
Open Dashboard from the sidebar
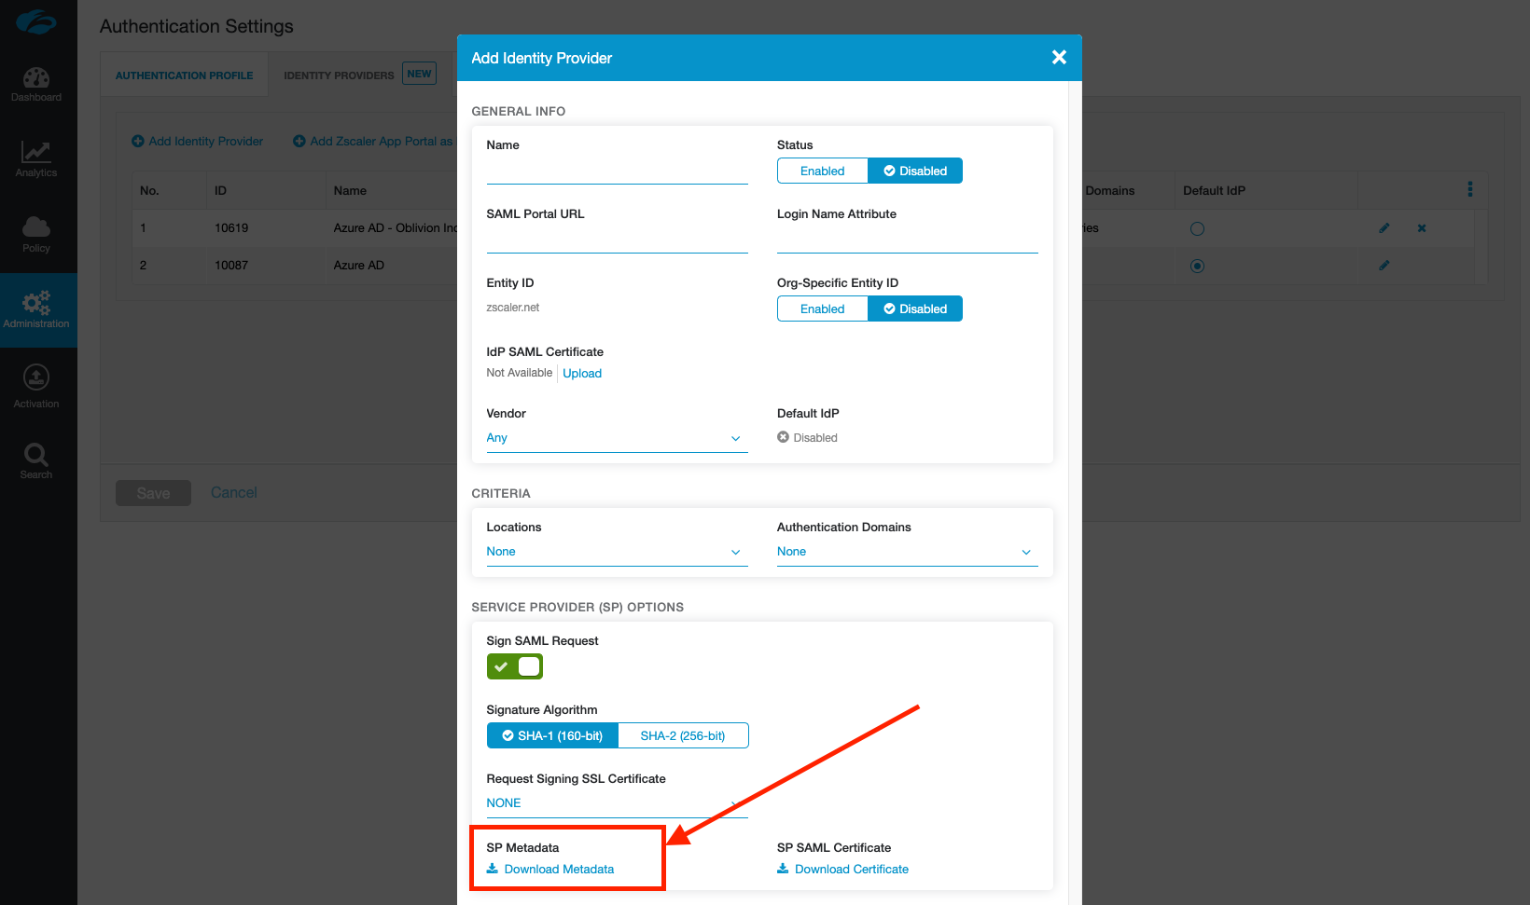click(36, 84)
